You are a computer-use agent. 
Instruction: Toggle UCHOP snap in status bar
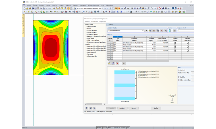(99, 128)
